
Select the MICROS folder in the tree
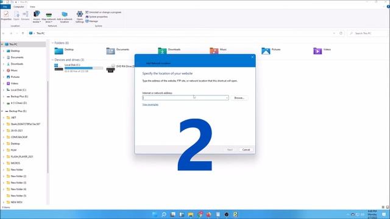(15, 163)
